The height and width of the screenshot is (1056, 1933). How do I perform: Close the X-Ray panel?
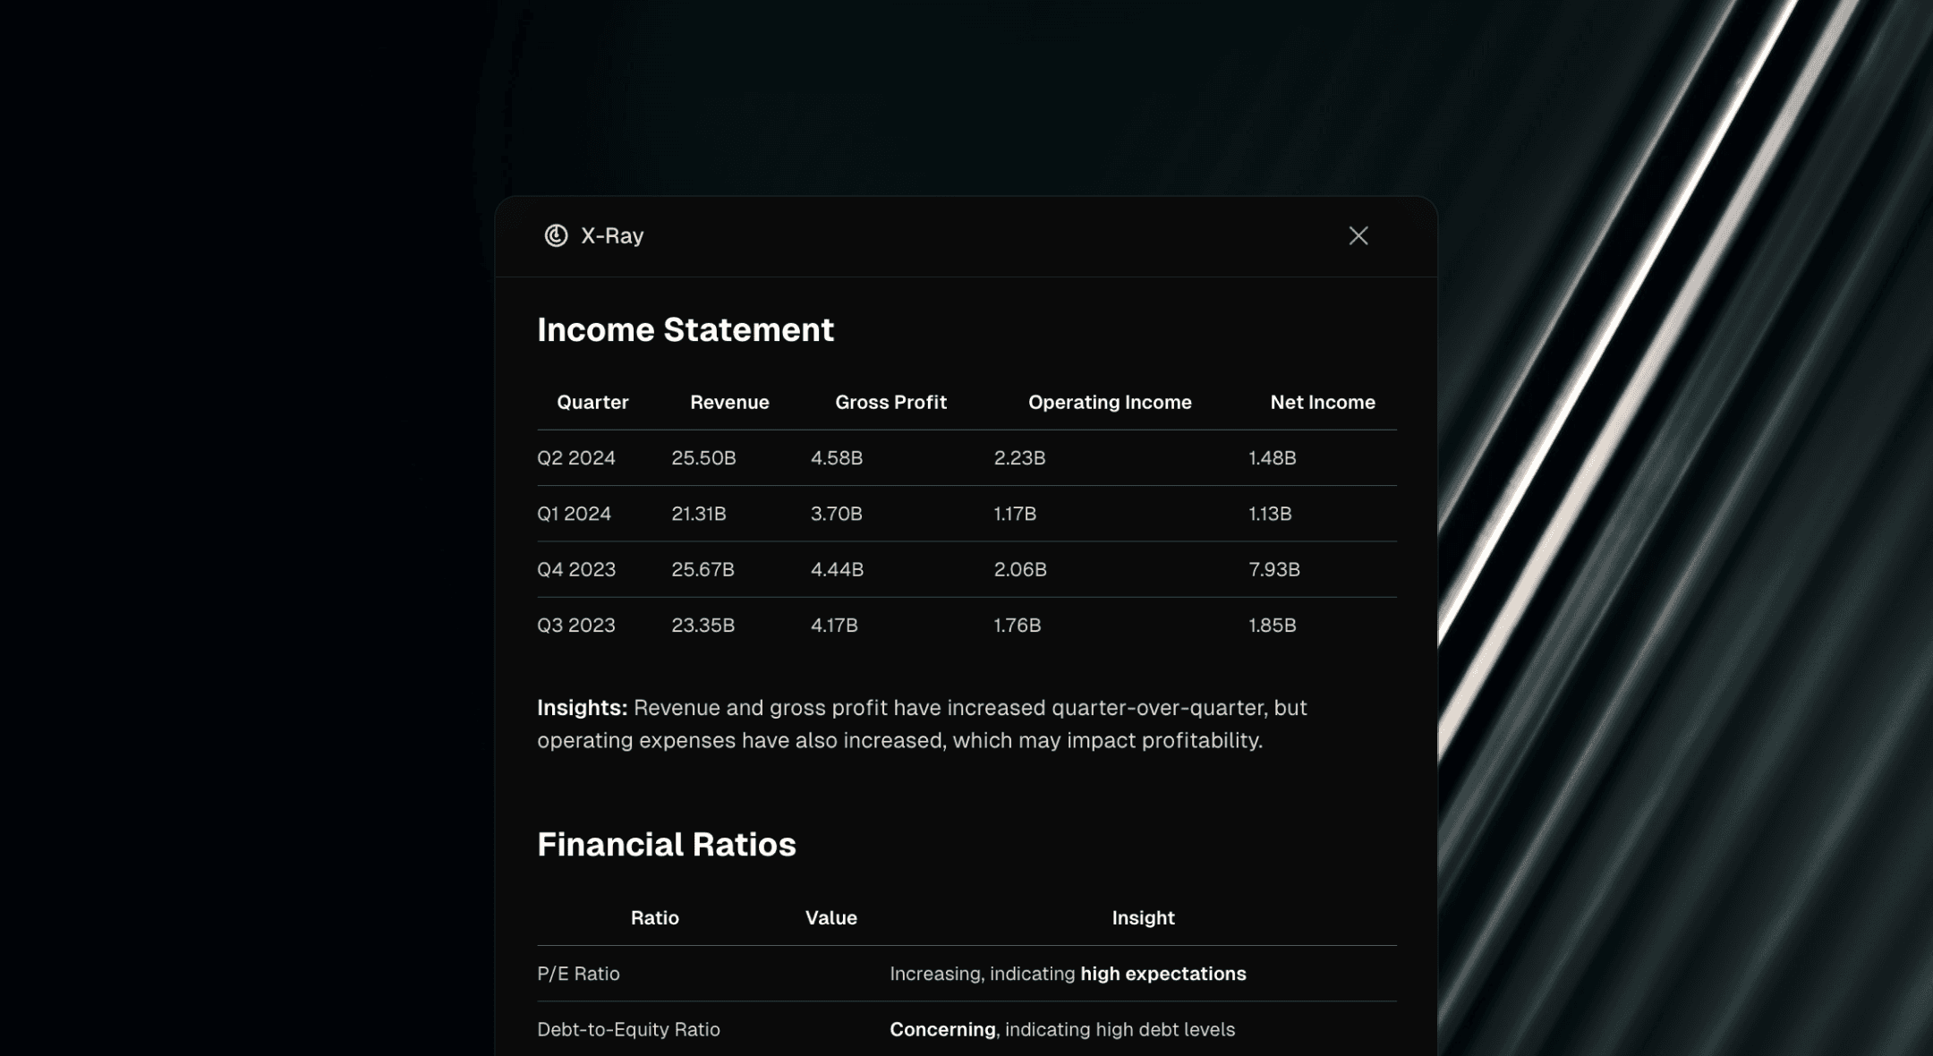click(x=1358, y=235)
